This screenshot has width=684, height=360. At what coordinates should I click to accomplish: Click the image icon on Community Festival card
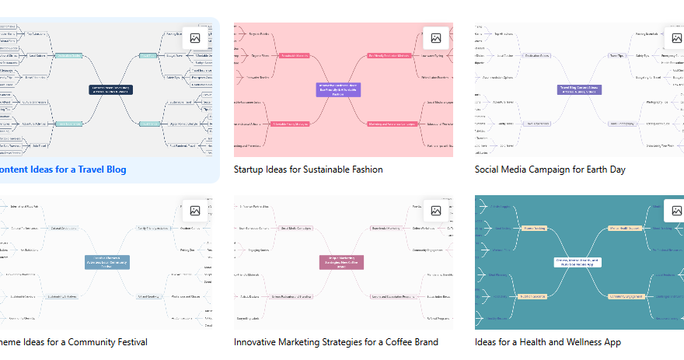(195, 211)
